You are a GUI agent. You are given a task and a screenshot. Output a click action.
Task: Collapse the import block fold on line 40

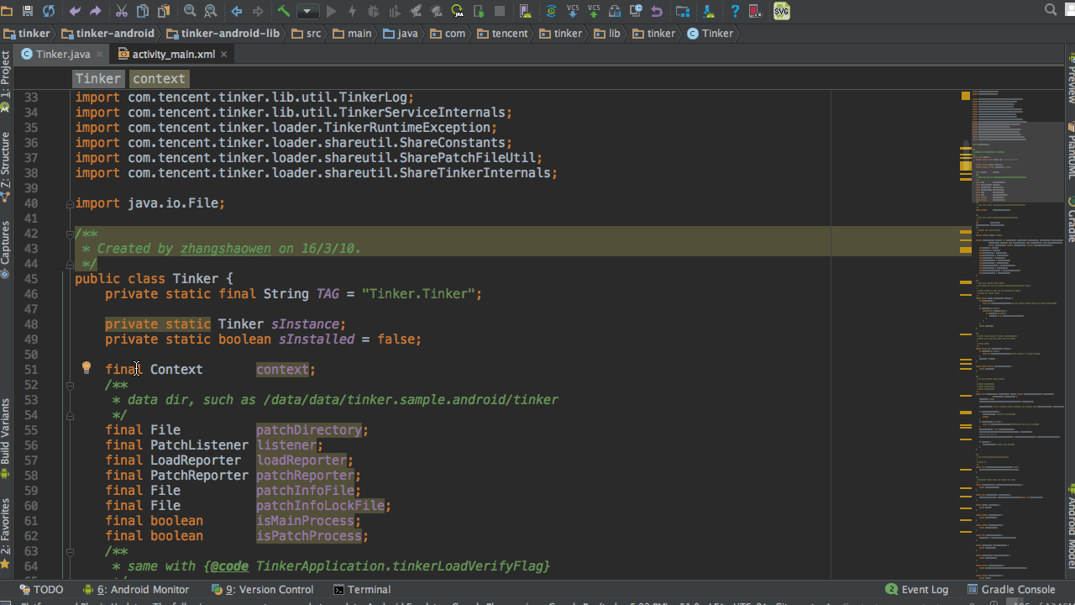click(70, 203)
